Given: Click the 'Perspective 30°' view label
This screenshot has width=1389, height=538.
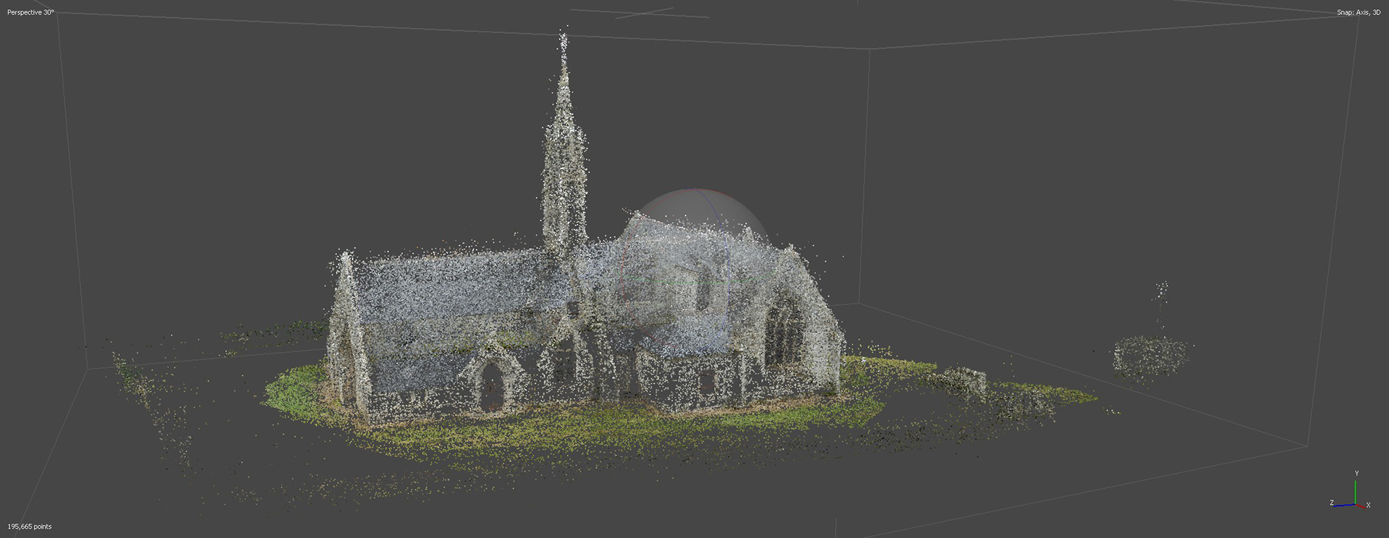Looking at the screenshot, I should click(x=30, y=12).
